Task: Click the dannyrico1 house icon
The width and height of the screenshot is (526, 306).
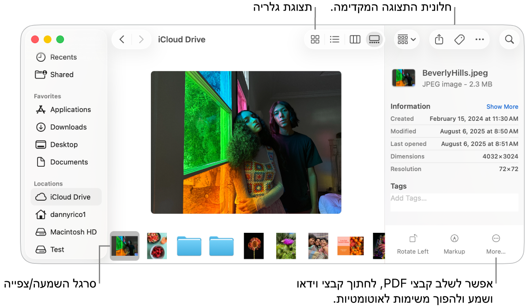Action: [41, 214]
